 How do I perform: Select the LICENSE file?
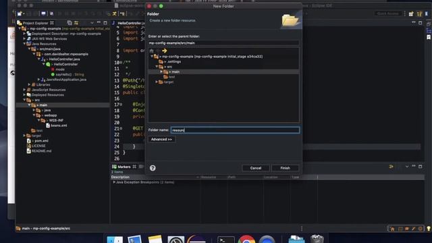point(38,146)
